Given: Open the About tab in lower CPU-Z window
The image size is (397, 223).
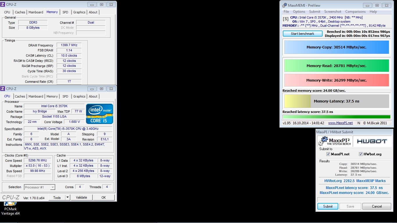Looking at the screenshot, I should click(x=93, y=96).
